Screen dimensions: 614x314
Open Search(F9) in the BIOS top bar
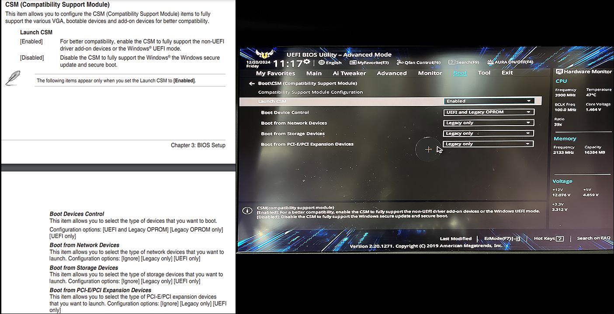click(464, 62)
